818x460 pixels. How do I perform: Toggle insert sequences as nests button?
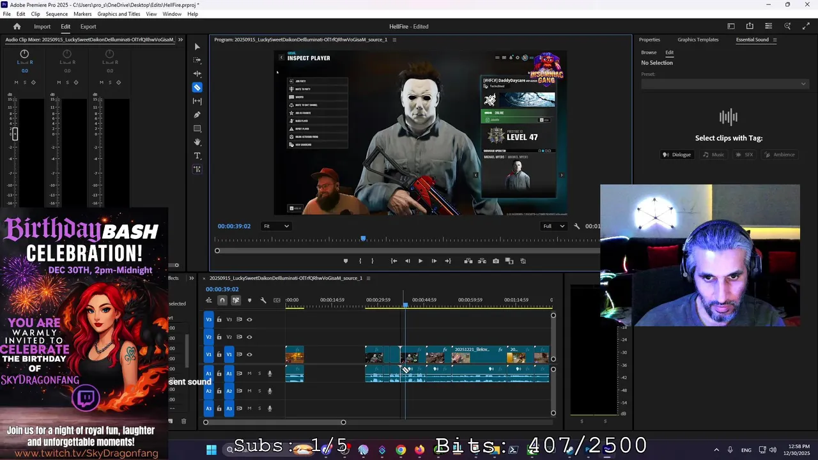[x=208, y=300]
